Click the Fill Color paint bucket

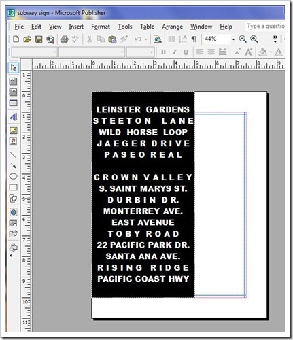click(262, 52)
